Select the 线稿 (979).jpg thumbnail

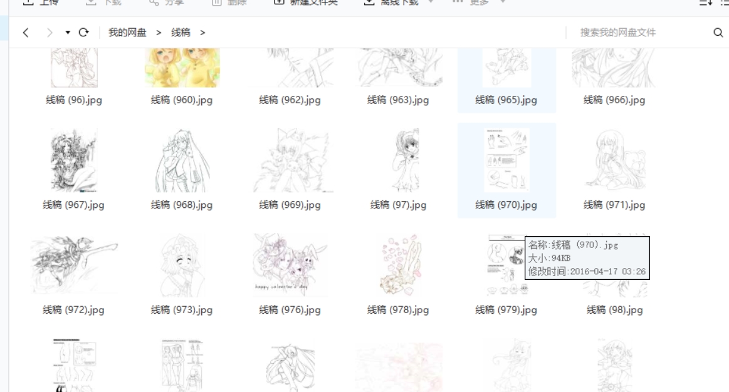506,266
